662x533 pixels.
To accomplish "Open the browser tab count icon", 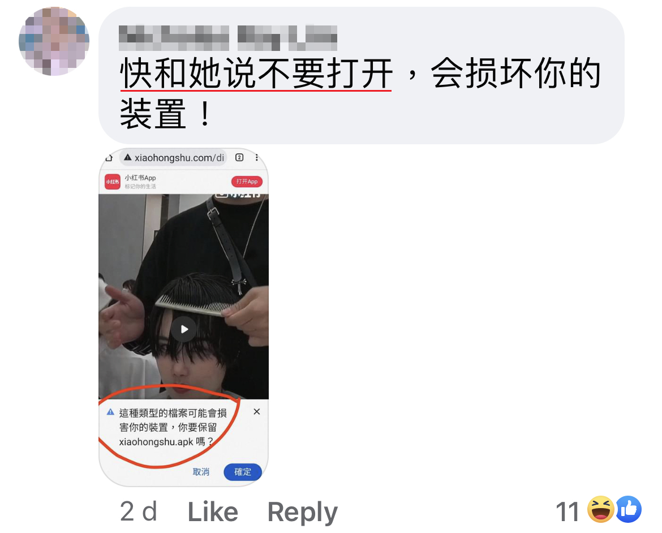I will (239, 157).
